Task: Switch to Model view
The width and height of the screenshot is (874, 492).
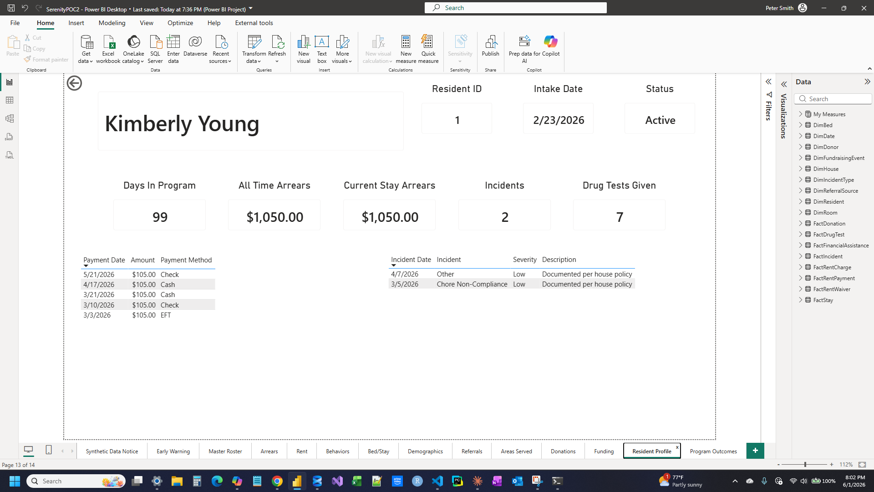Action: click(9, 118)
